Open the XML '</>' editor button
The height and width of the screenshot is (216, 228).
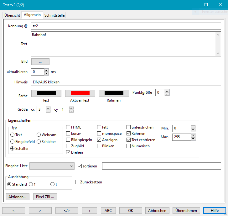(67, 210)
